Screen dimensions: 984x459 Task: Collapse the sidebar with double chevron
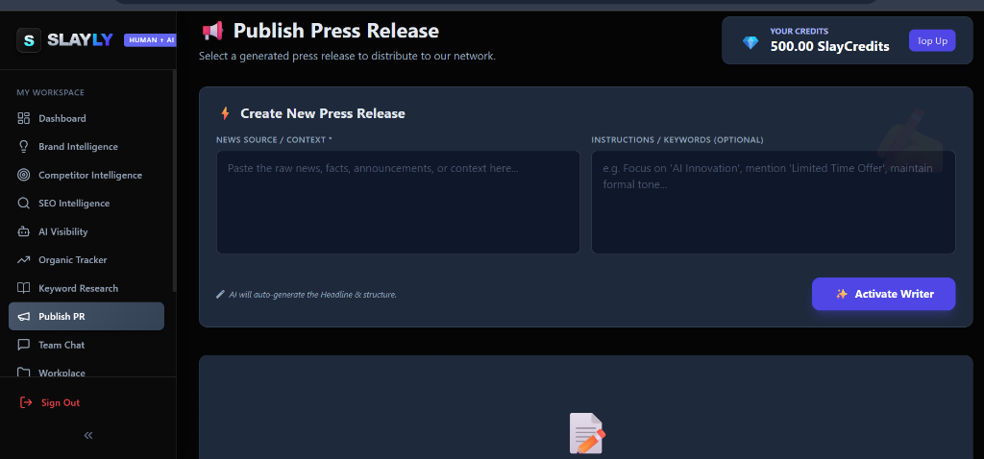pyautogui.click(x=88, y=435)
